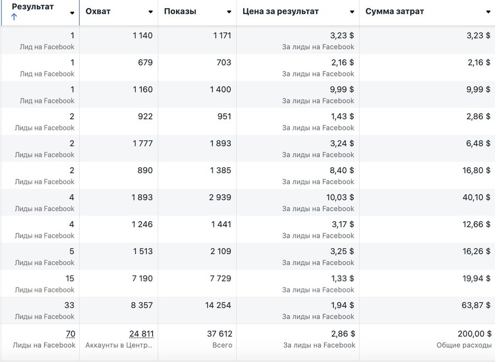The height and width of the screenshot is (362, 495).
Task: Open the Результат column dropdown arrow
Action: [x=72, y=13]
